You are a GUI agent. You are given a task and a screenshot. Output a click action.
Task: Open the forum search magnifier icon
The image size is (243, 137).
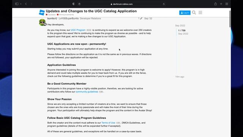[x=194, y=13]
